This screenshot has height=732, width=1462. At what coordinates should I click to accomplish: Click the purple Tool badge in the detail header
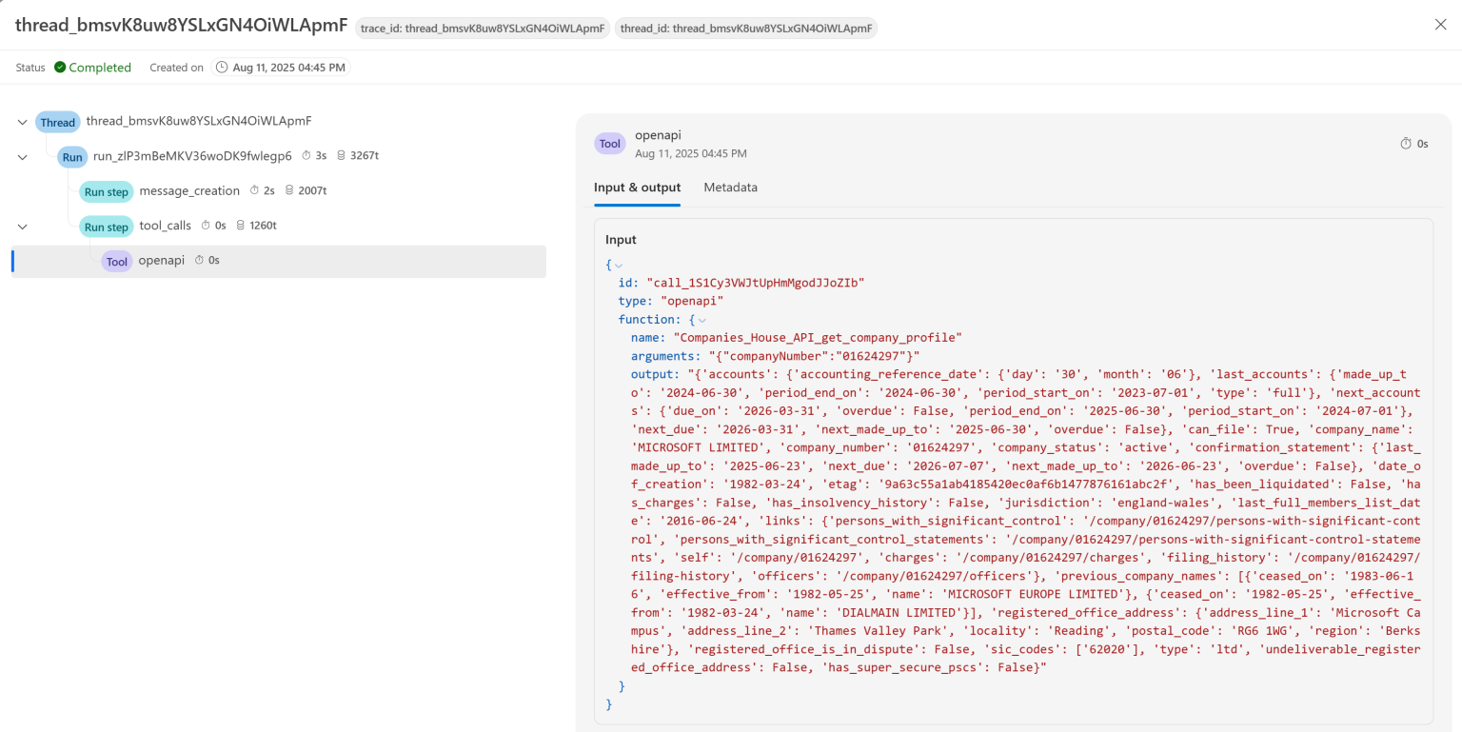pos(609,143)
